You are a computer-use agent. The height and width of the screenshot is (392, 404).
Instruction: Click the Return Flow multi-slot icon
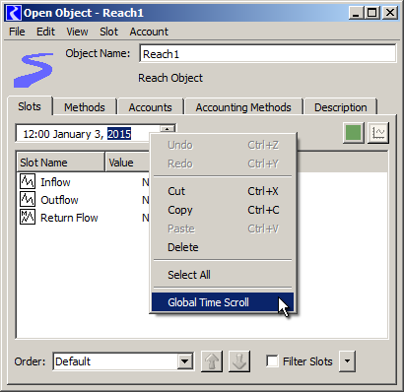coord(28,217)
